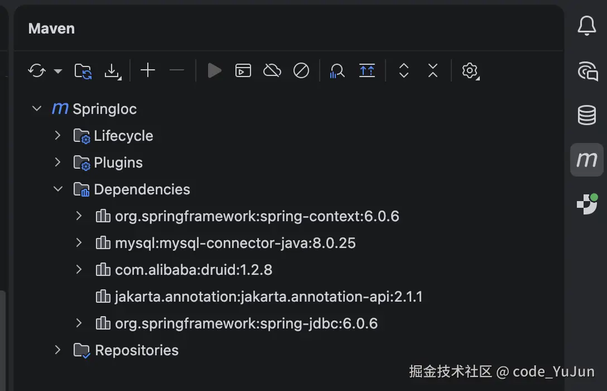Click the Expand All toolbar button
The image size is (607, 391).
tap(404, 71)
